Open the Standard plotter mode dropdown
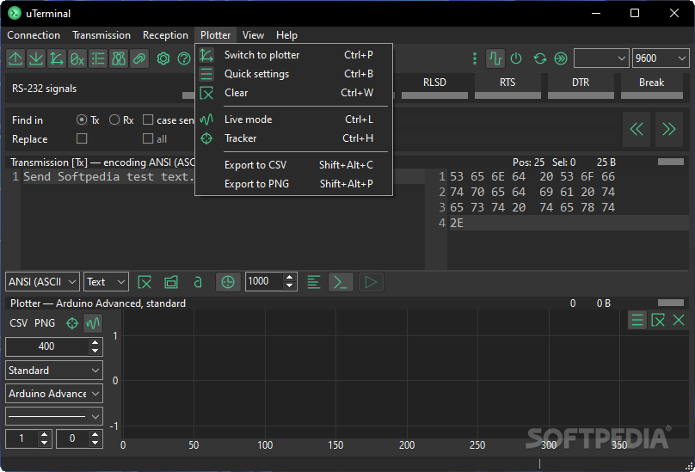This screenshot has width=695, height=472. 54,370
